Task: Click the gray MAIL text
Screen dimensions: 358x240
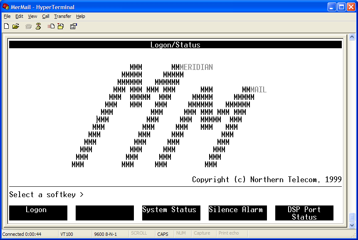Action: click(x=259, y=89)
